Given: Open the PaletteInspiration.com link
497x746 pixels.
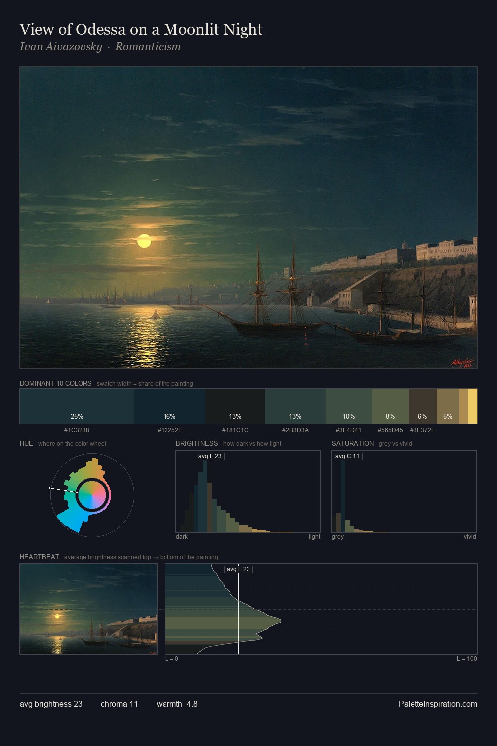Looking at the screenshot, I should (x=438, y=704).
